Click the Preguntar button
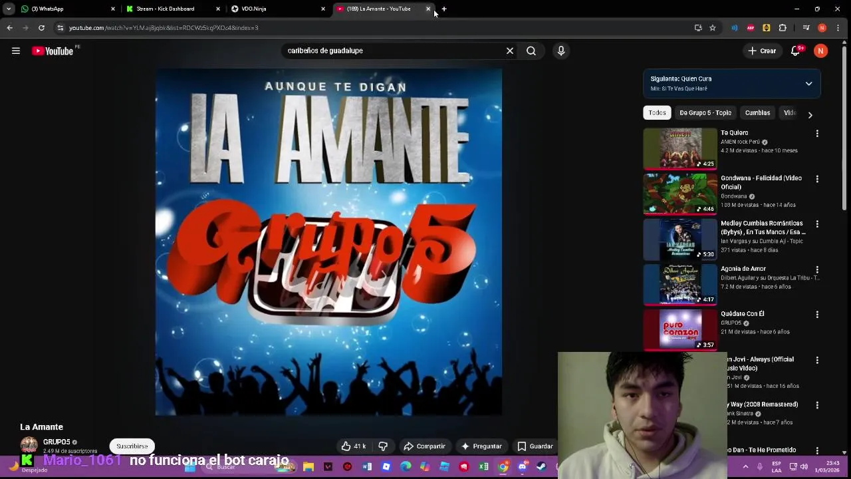851x479 pixels. pyautogui.click(x=481, y=446)
